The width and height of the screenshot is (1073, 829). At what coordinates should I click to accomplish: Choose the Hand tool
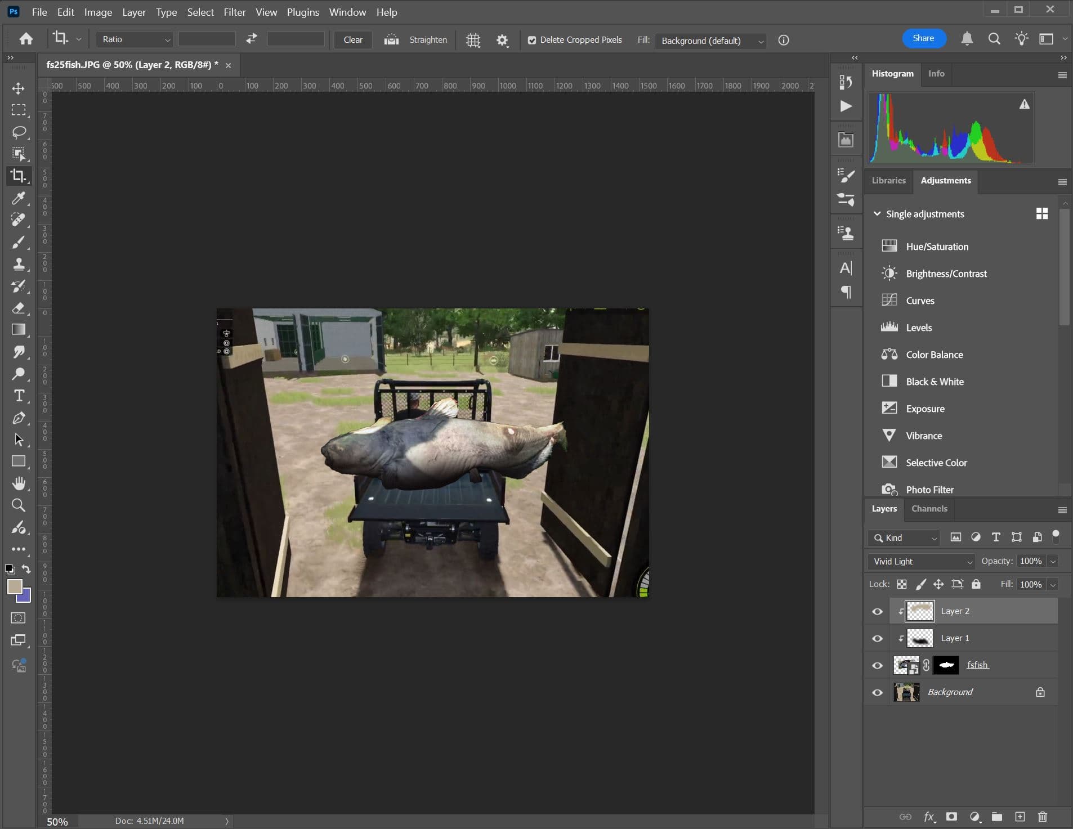coord(19,483)
